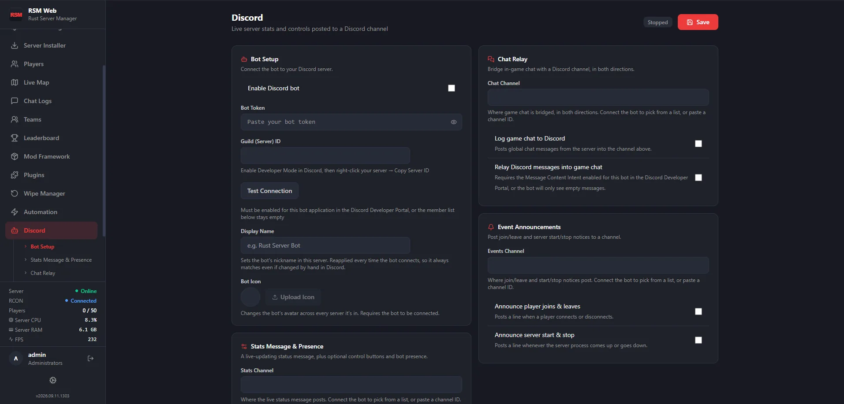This screenshot has width=844, height=404.
Task: Select the Bot Setup sub-item
Action: click(x=42, y=247)
